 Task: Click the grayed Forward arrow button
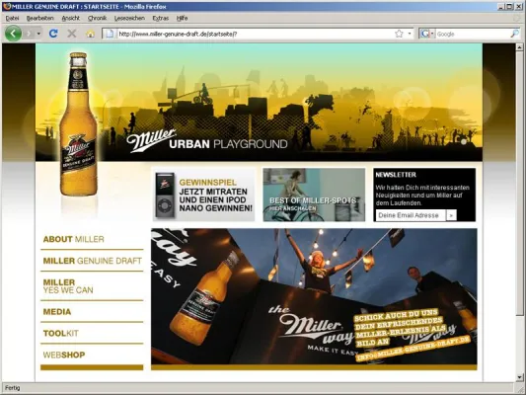click(30, 34)
